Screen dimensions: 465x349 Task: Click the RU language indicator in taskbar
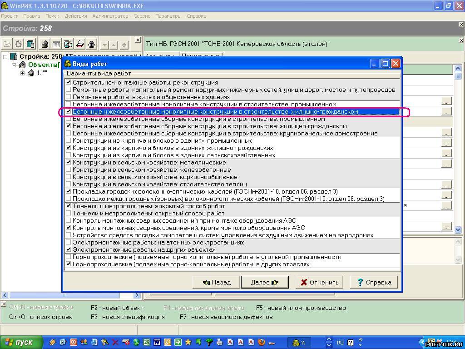coord(340,343)
